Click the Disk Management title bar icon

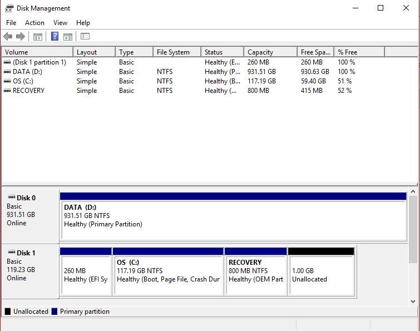click(9, 8)
